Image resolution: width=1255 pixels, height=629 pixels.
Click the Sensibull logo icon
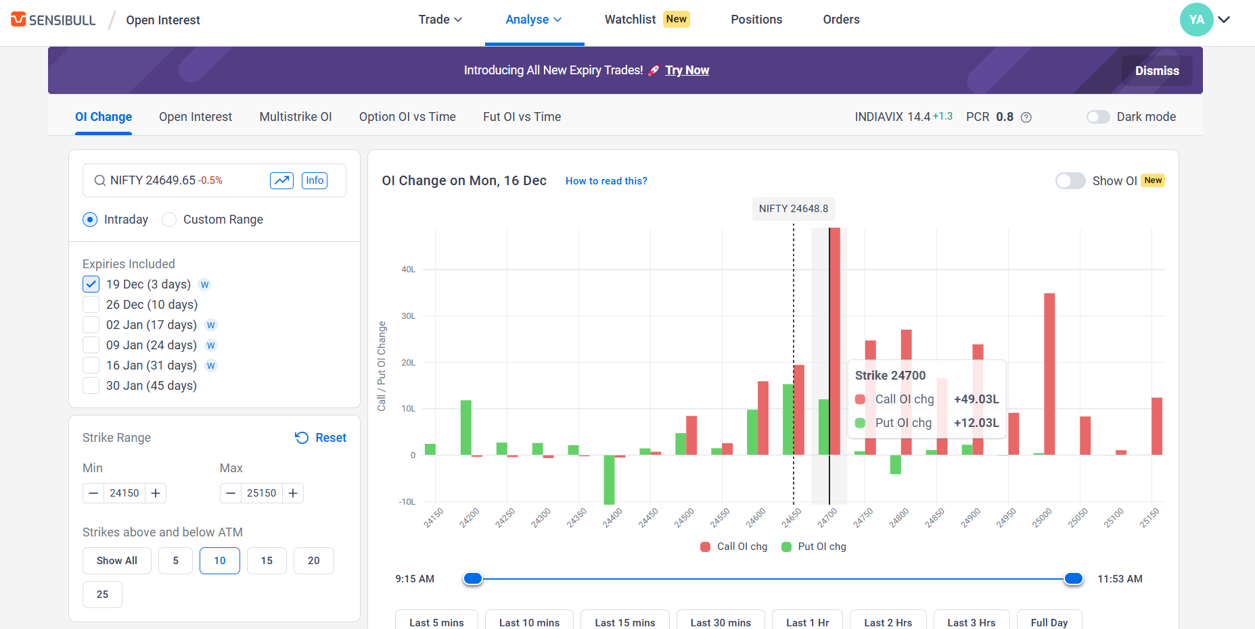pyautogui.click(x=18, y=20)
